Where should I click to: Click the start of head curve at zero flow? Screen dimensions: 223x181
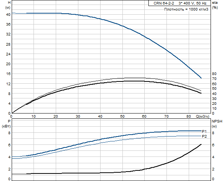12,13
